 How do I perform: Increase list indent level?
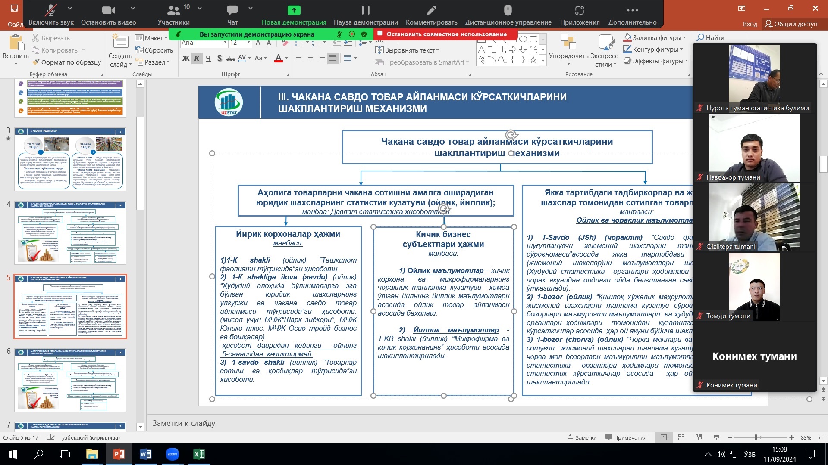tap(347, 43)
